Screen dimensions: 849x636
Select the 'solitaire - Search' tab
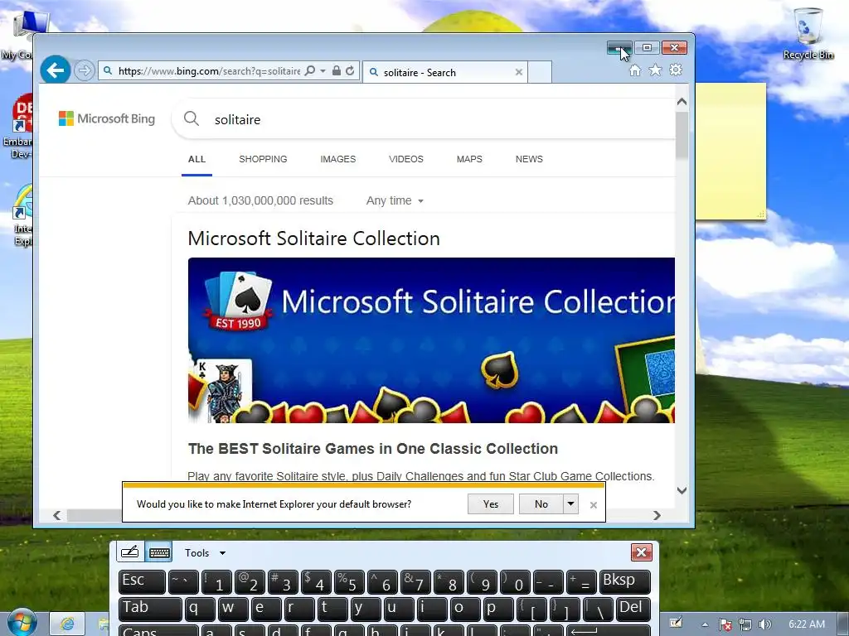[x=444, y=72]
